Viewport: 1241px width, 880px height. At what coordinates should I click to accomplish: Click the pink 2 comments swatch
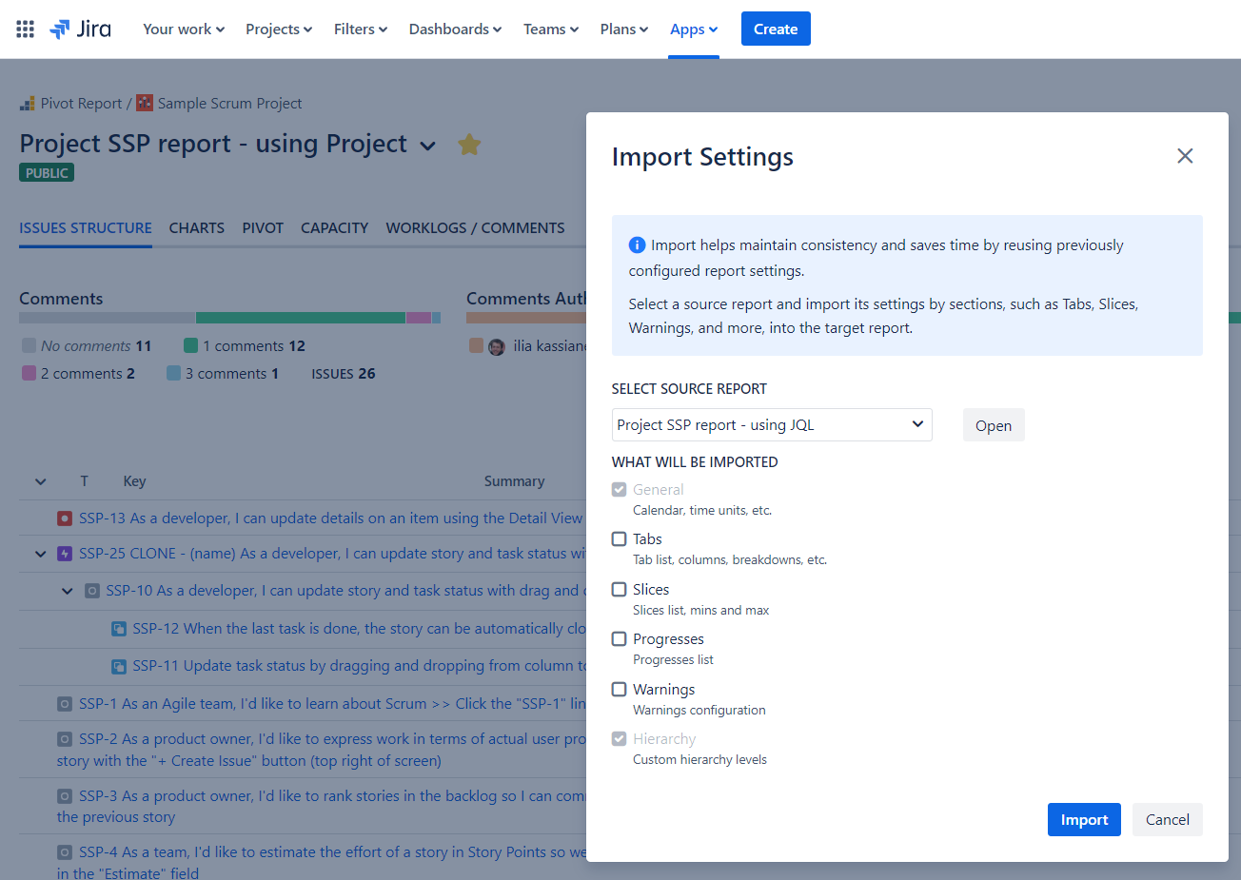click(29, 374)
